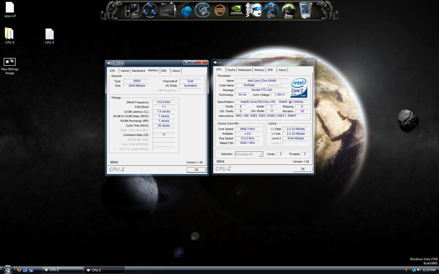Launch the orange striped circle icon in dock

219,10
